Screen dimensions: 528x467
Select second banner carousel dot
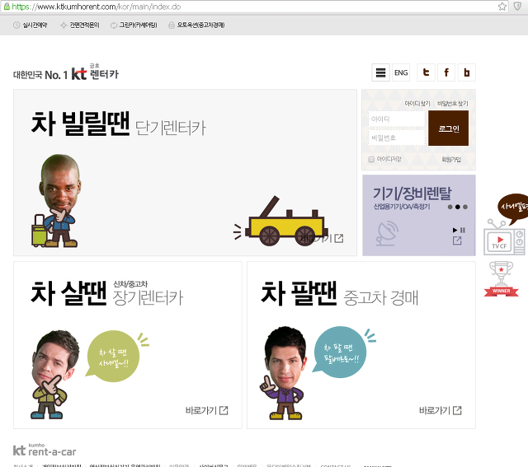(x=457, y=207)
